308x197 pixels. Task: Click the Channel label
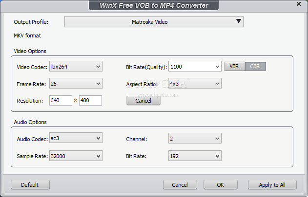pos(137,139)
